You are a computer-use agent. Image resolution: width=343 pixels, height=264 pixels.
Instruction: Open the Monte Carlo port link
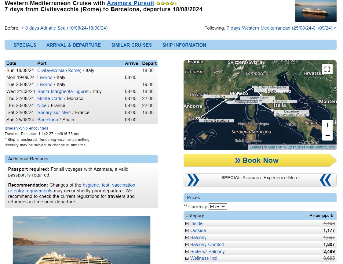(50, 98)
